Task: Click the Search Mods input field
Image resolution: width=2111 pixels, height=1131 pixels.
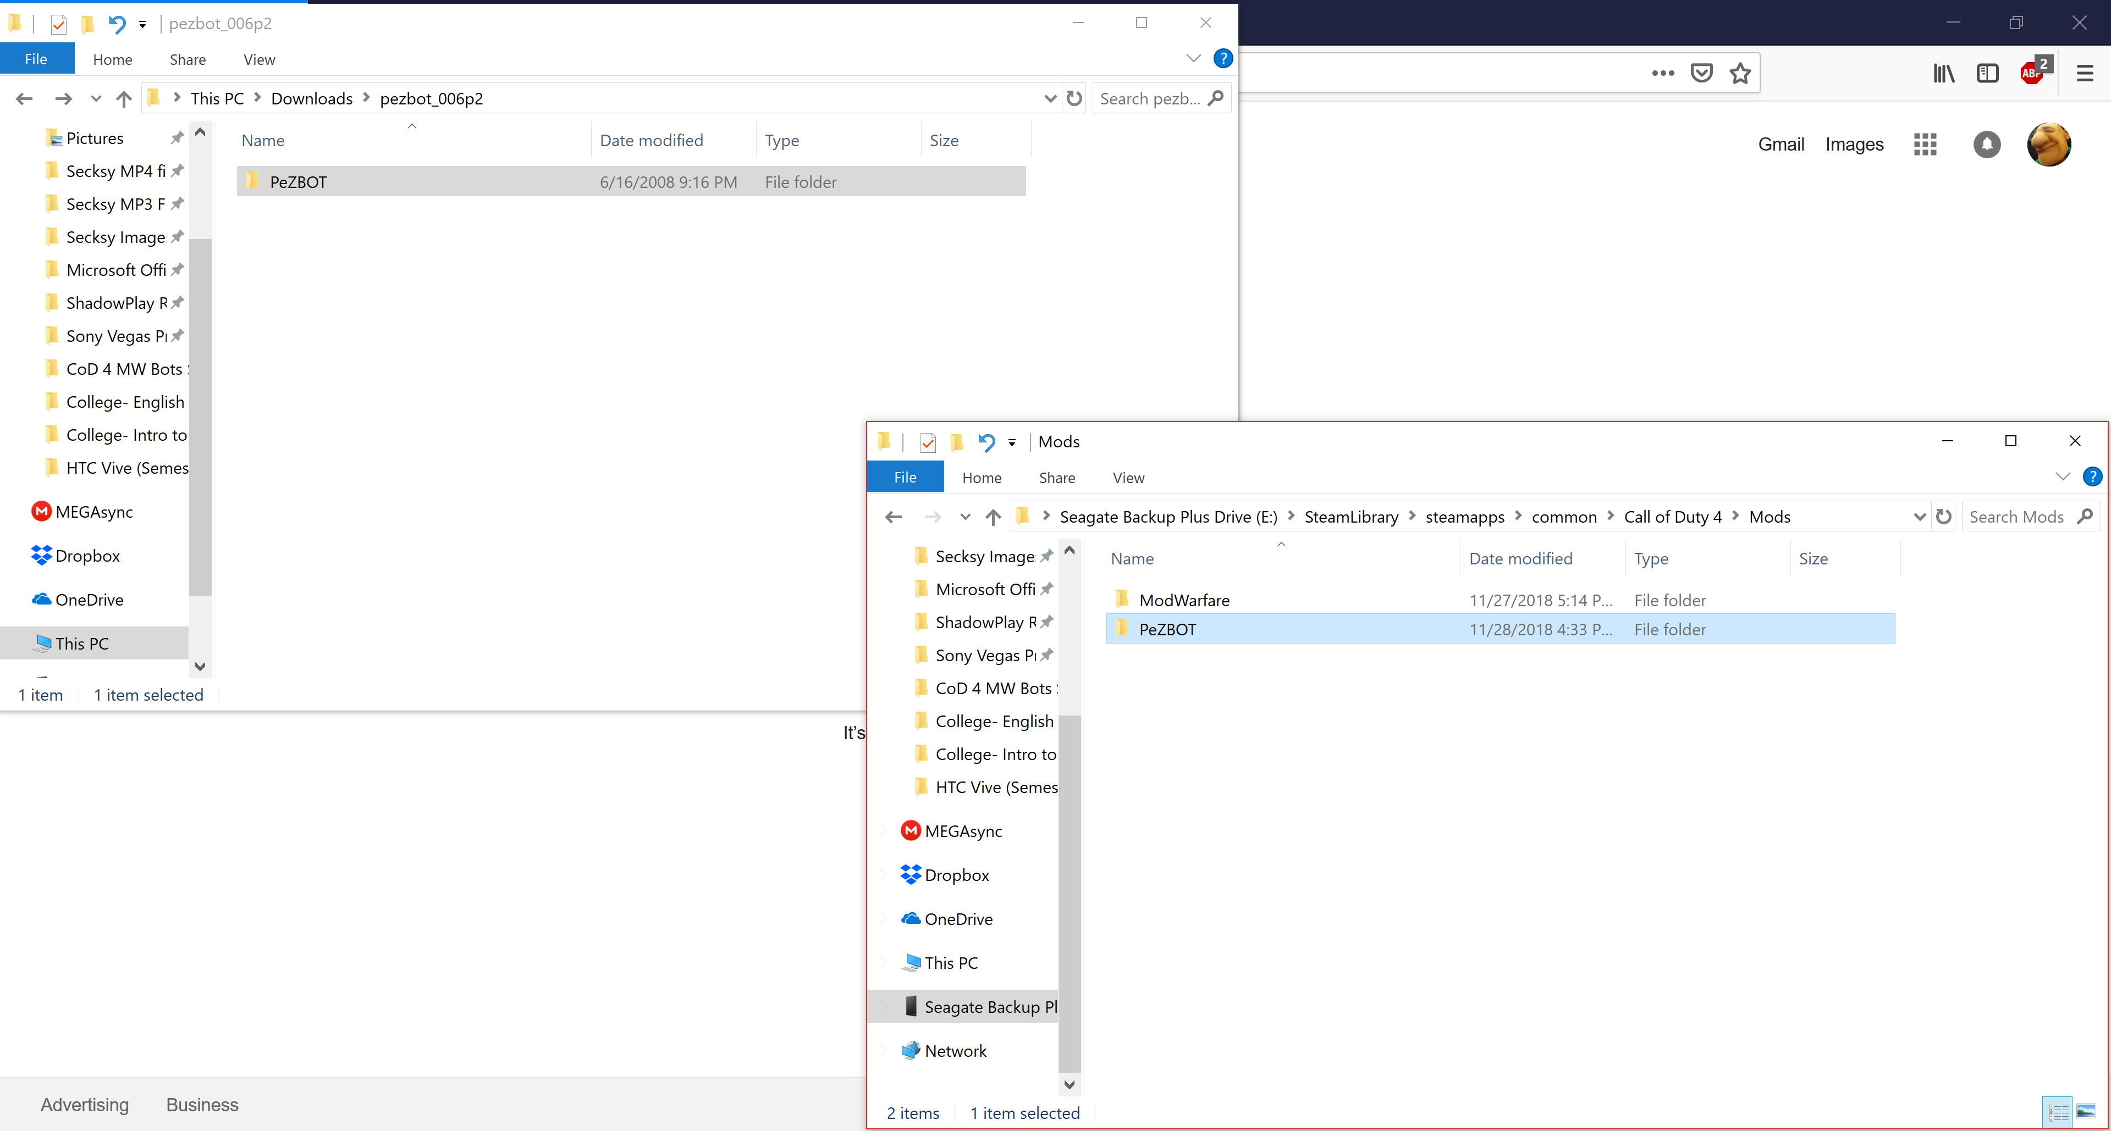Action: coord(2017,517)
